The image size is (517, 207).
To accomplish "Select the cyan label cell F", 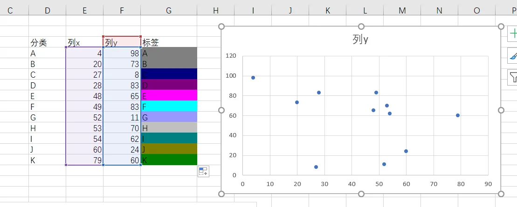I will (169, 106).
